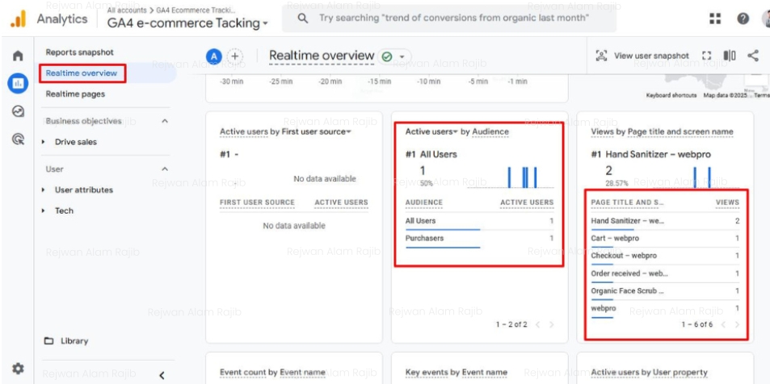Open the Advertising icon in left rail

(16, 139)
